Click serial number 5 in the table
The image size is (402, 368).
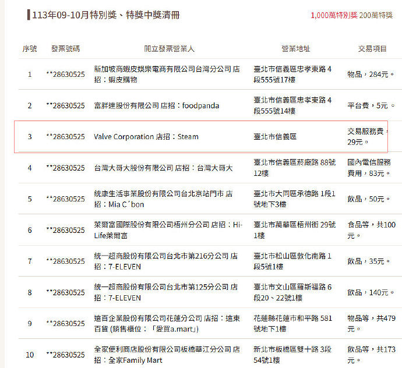pyautogui.click(x=30, y=199)
